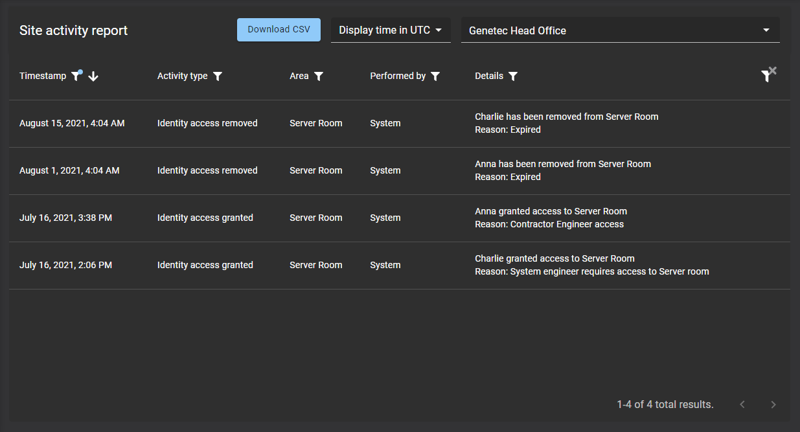
Task: Click the Timestamp column header
Action: tap(43, 76)
